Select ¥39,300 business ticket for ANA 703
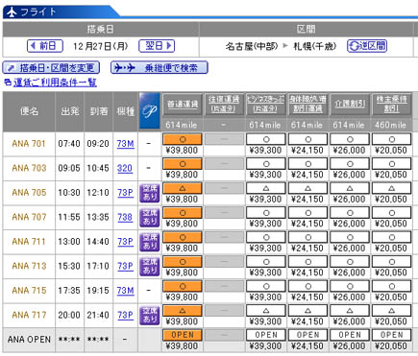Viewport: 418px width, 356px height. point(266,164)
